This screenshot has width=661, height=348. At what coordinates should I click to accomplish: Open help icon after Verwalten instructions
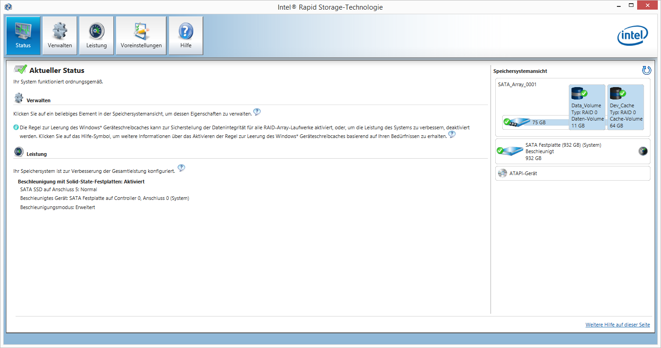point(257,112)
